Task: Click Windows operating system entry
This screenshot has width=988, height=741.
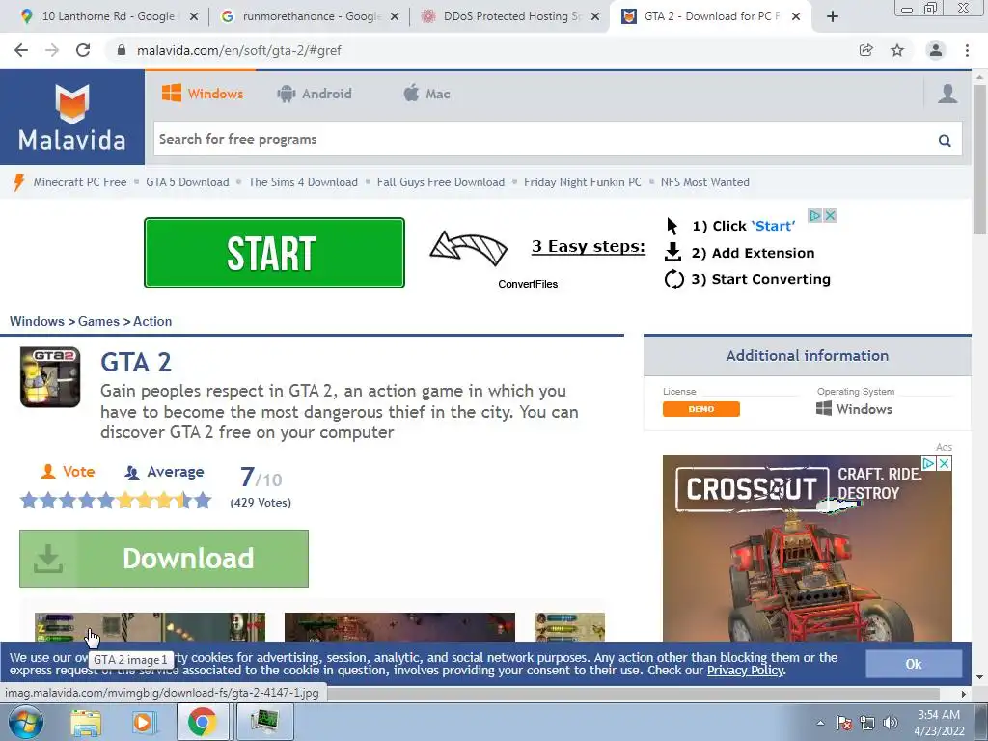Action: [x=855, y=409]
